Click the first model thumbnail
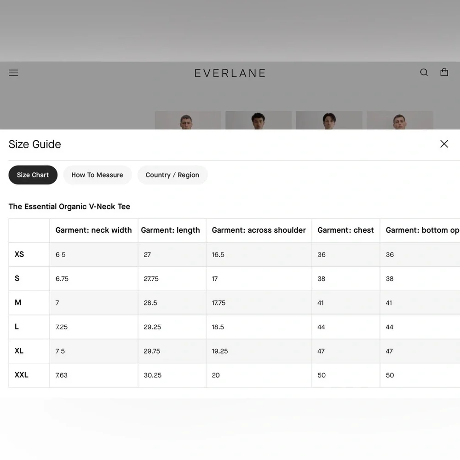The image size is (460, 460). [x=188, y=120]
